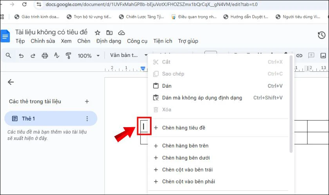Viewport: 329px width, 195px height.
Task: Open the Chỉnh sửa menu
Action: pos(43,41)
